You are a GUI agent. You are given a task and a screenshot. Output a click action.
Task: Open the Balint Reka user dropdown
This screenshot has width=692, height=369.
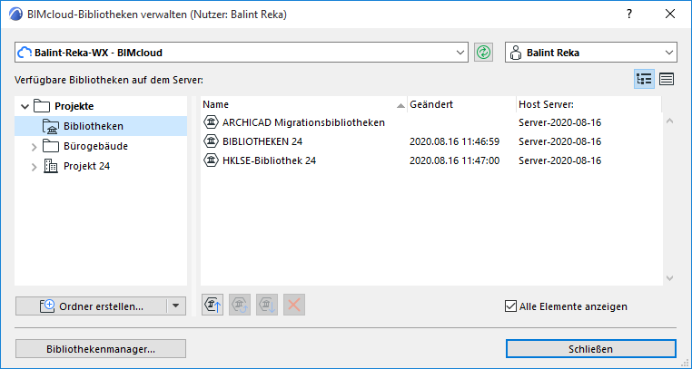click(670, 53)
